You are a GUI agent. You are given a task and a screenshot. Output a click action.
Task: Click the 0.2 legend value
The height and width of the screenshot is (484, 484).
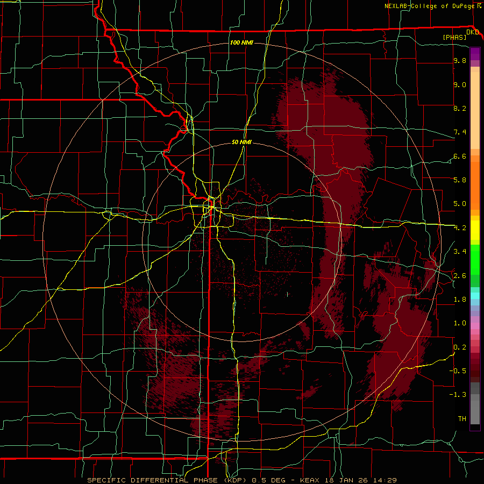(x=460, y=347)
